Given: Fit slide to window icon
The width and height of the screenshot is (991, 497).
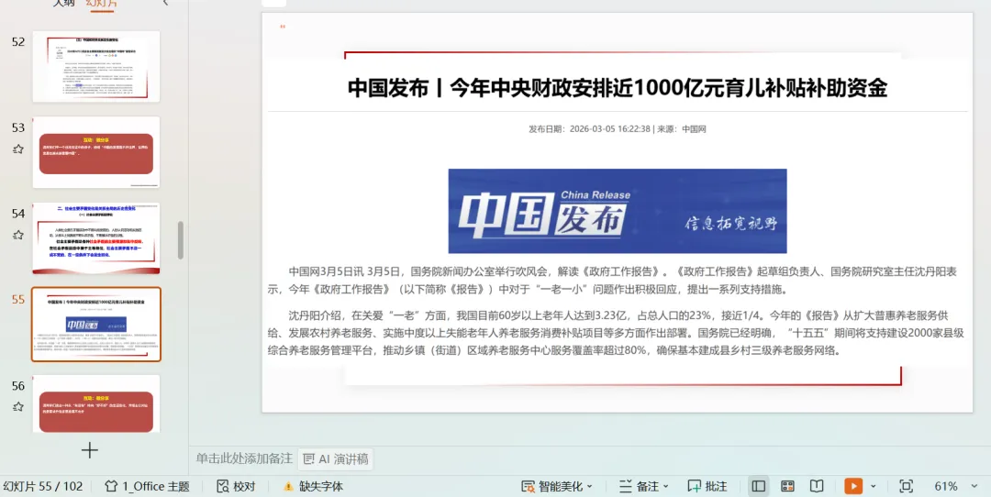Looking at the screenshot, I should 907,486.
